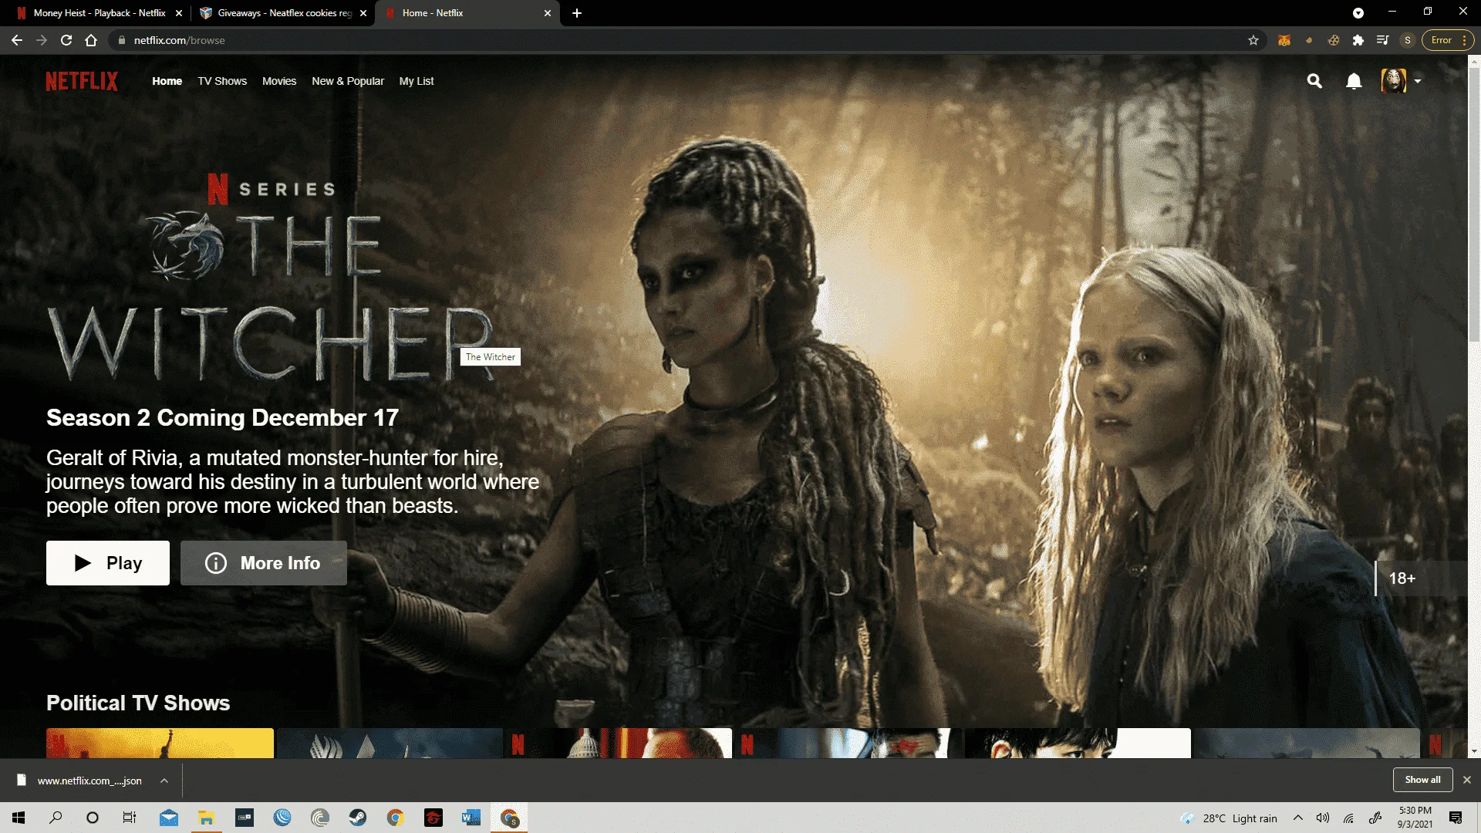Open the TV Shows section
Image resolution: width=1481 pixels, height=833 pixels.
(222, 81)
